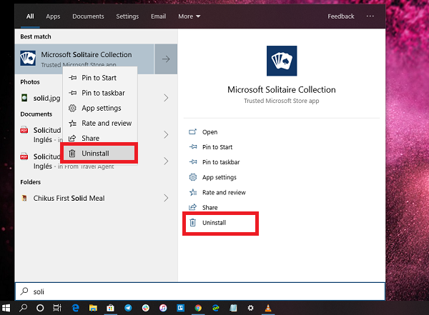This screenshot has width=429, height=315.
Task: Click the Settings gear in the taskbar
Action: click(251, 308)
